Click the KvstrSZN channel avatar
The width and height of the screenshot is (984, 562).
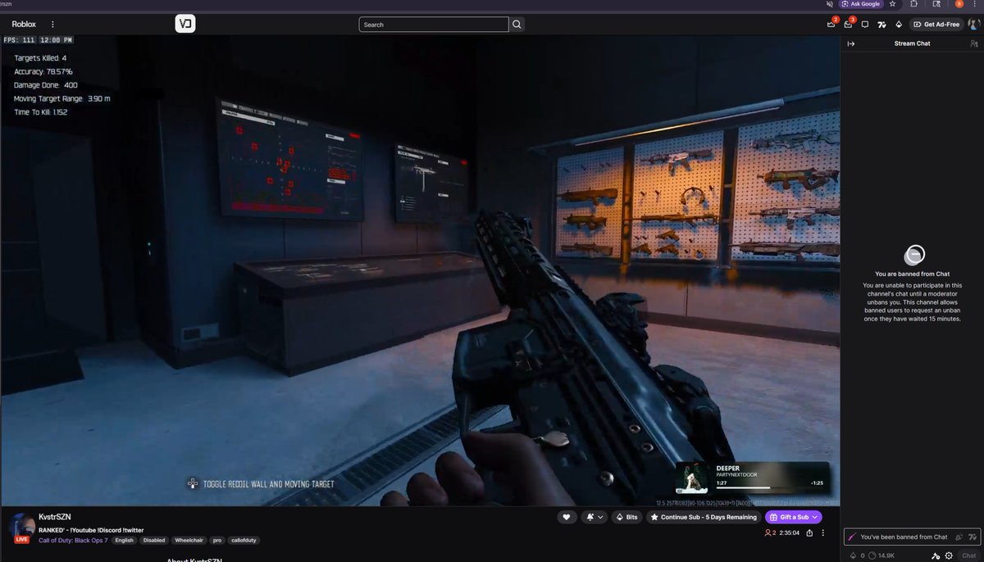21,527
